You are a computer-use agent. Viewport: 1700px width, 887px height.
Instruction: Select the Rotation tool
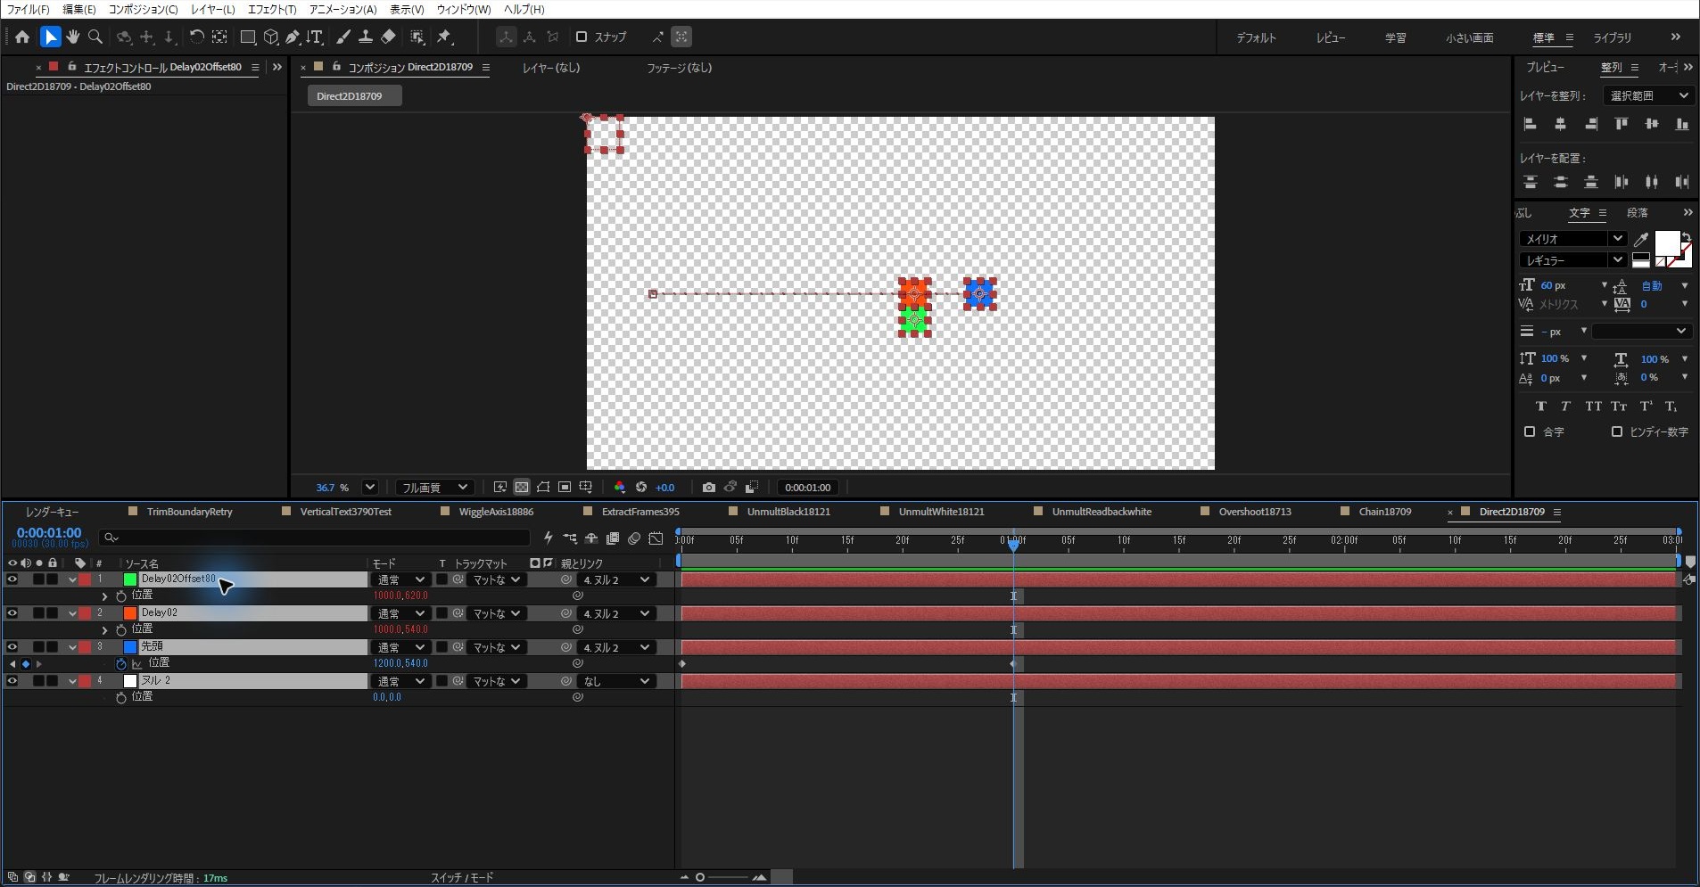[196, 37]
